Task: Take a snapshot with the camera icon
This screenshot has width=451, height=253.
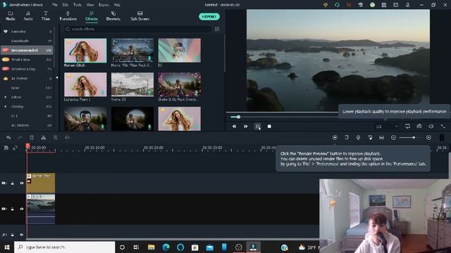Action: pyautogui.click(x=419, y=126)
